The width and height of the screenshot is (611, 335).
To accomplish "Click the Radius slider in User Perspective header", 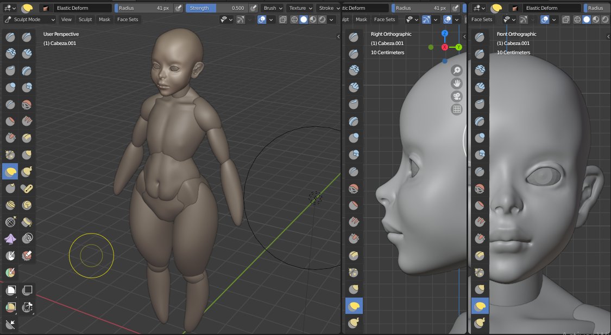I will click(144, 8).
